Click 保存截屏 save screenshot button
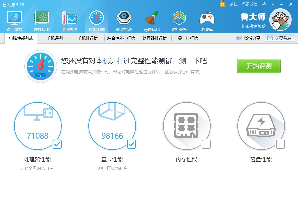This screenshot has height=199, width=298. click(280, 38)
